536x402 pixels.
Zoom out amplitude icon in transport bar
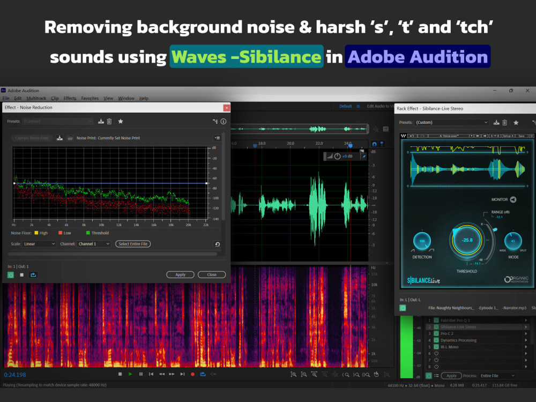point(303,375)
